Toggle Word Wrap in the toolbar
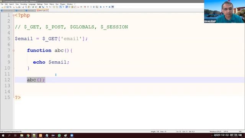The height and width of the screenshot is (138, 245). point(60,7)
